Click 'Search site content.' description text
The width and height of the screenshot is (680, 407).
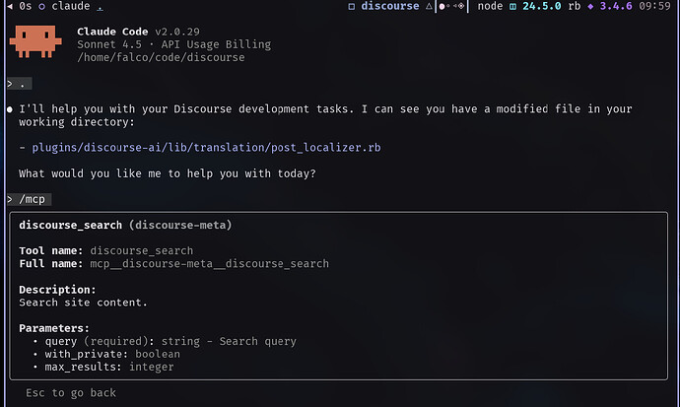click(83, 303)
